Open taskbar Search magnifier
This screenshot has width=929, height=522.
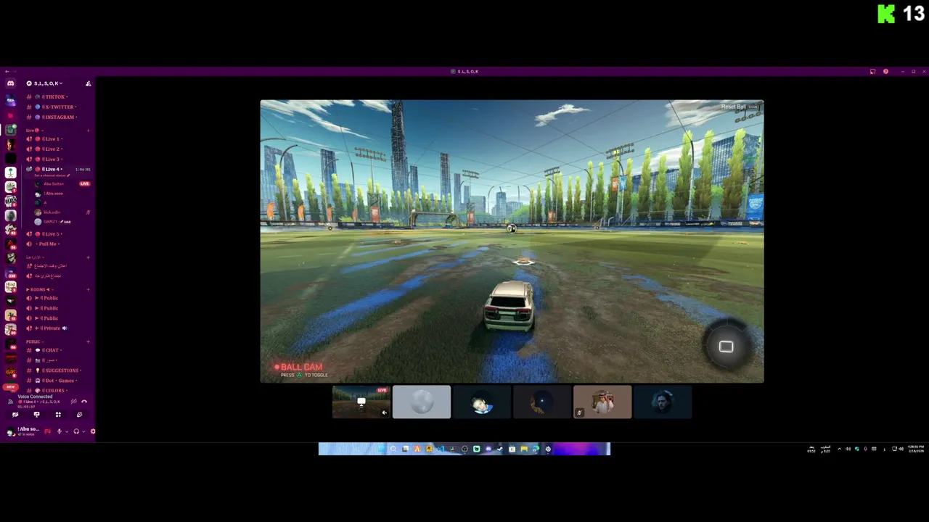point(393,449)
